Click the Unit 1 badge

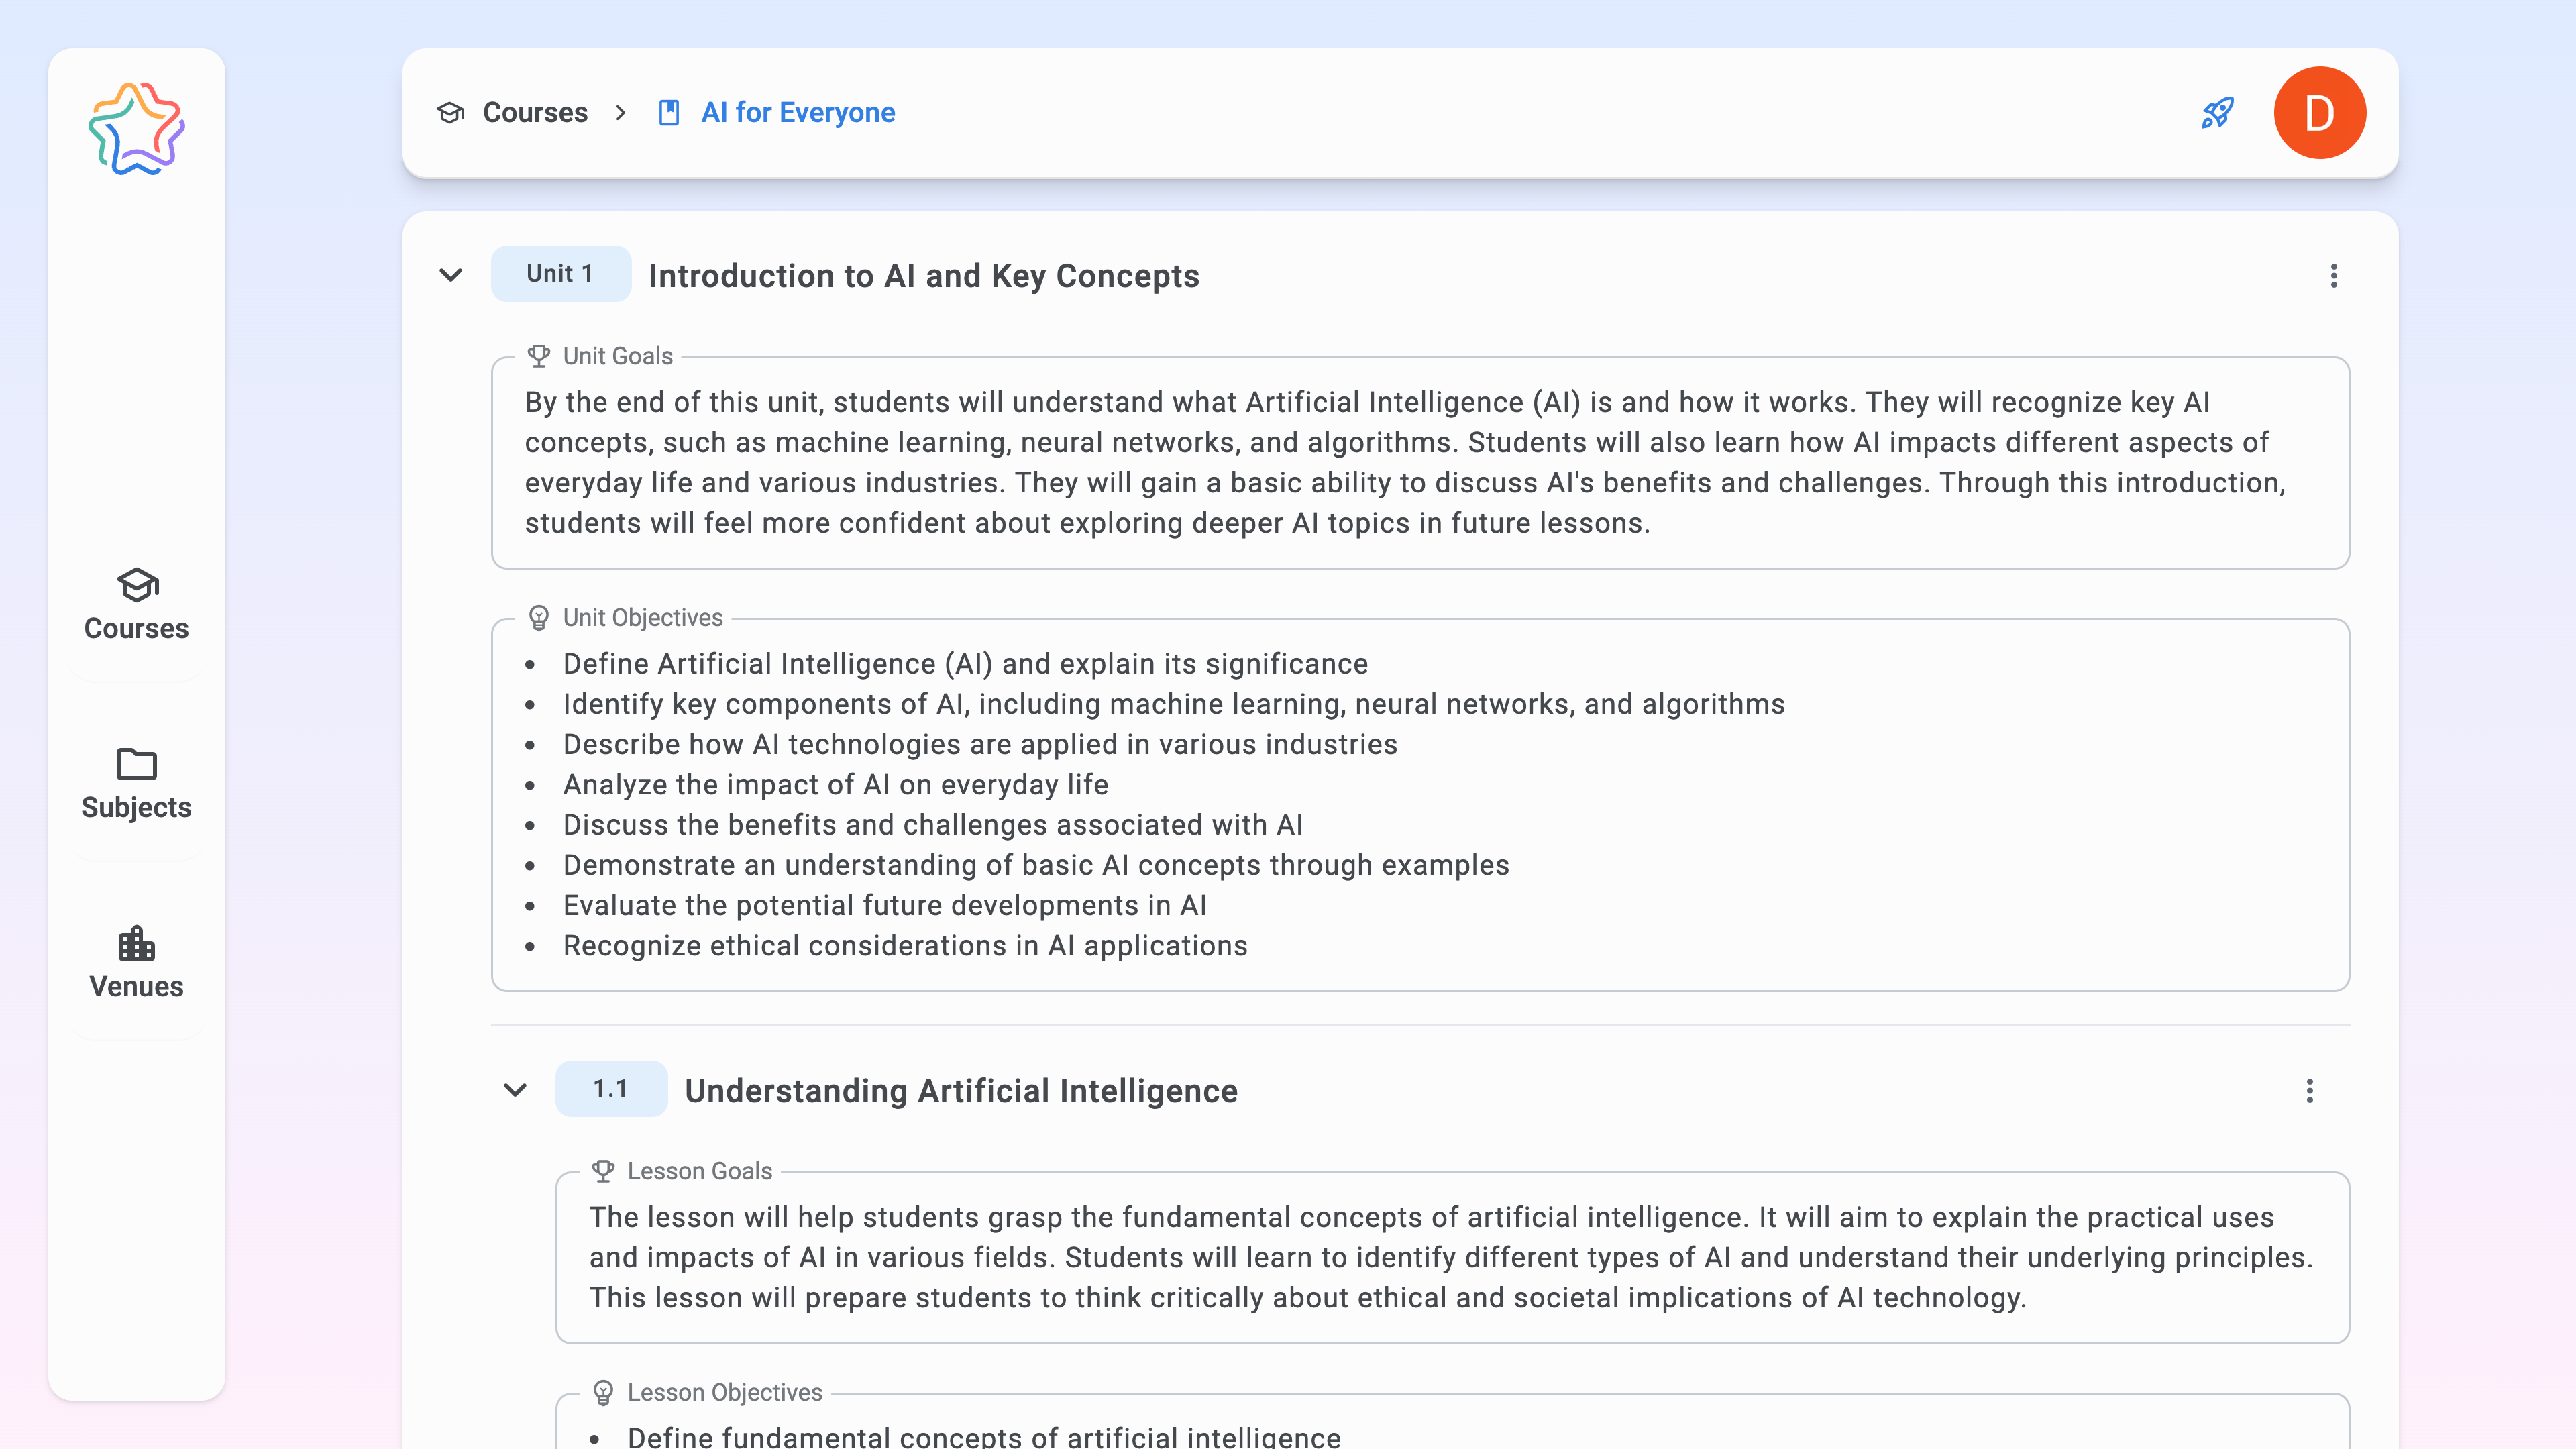[x=560, y=274]
